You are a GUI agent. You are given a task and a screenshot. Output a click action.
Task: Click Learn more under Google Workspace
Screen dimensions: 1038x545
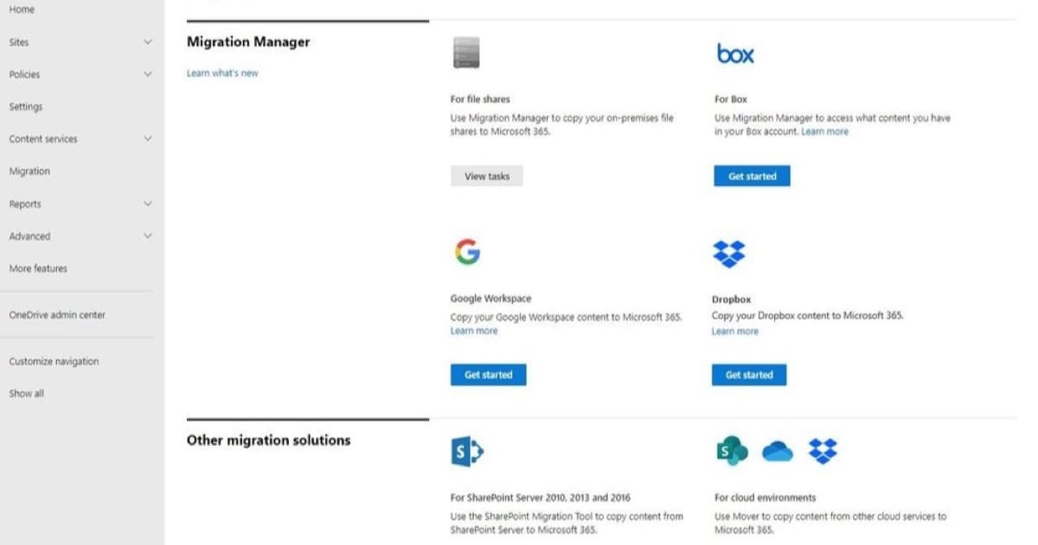click(474, 331)
